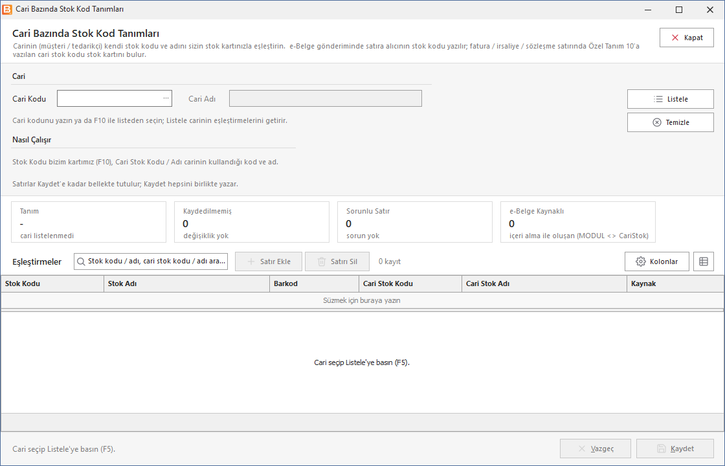Click the Temizle button
725x466 pixels.
coord(671,122)
